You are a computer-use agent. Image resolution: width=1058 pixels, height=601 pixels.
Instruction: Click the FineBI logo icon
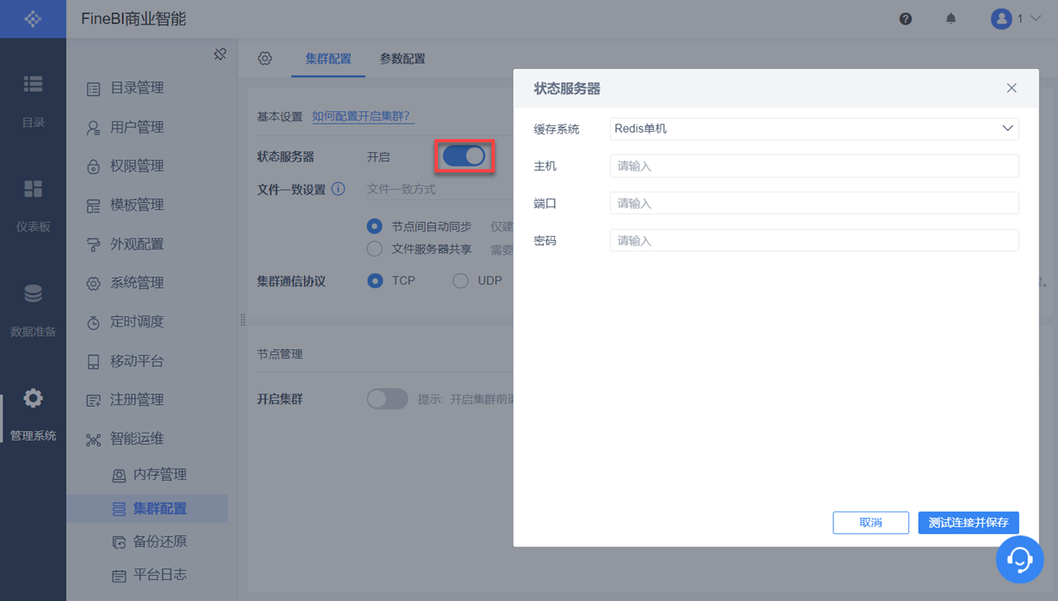pos(33,19)
